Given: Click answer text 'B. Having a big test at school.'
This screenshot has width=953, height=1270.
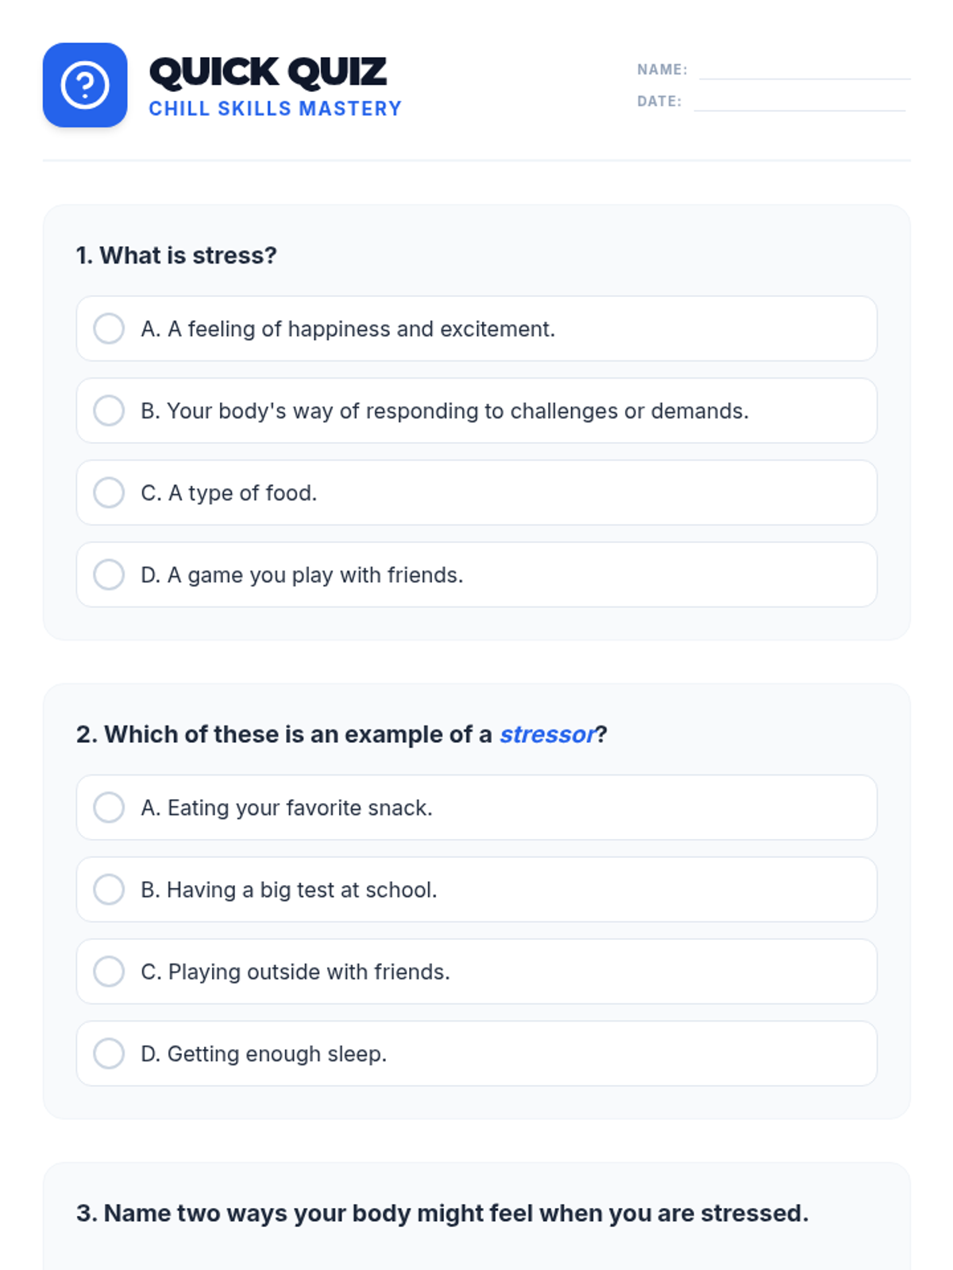Looking at the screenshot, I should (x=289, y=890).
